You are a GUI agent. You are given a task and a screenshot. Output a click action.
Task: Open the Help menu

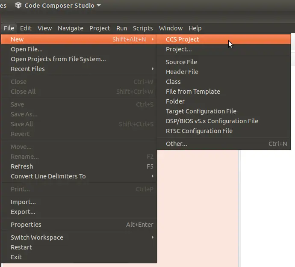(x=195, y=28)
